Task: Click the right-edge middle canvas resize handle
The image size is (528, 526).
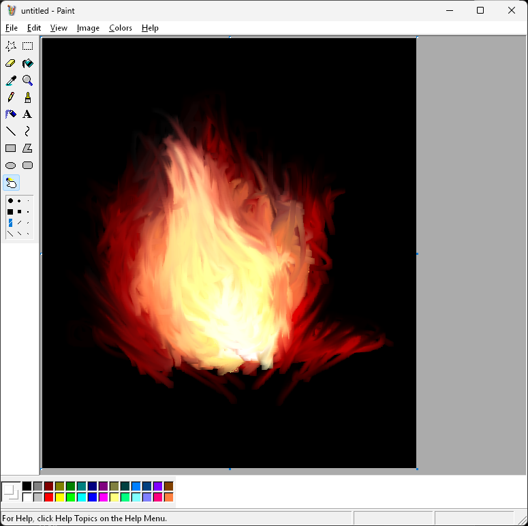Action: [417, 253]
